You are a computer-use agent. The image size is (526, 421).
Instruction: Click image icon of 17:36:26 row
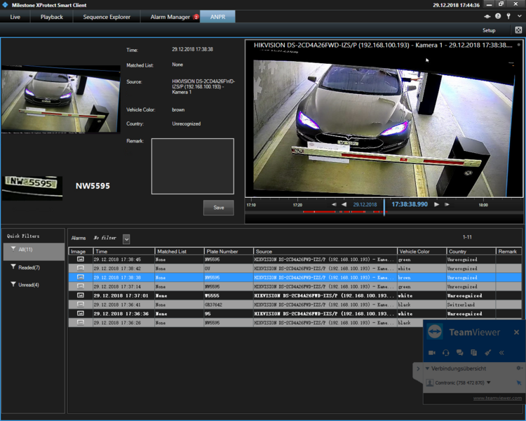[81, 323]
